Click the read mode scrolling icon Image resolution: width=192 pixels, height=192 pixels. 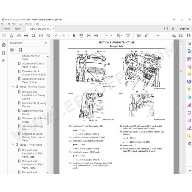[128, 35]
